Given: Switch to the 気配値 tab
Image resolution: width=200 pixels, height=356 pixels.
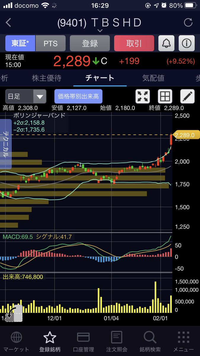Looking at the screenshot, I should (x=153, y=78).
